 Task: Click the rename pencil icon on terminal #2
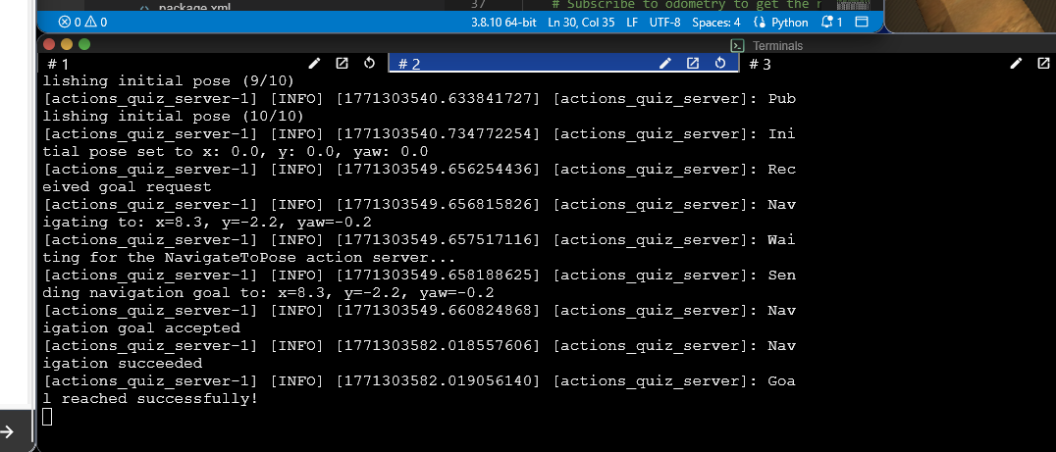(x=665, y=64)
